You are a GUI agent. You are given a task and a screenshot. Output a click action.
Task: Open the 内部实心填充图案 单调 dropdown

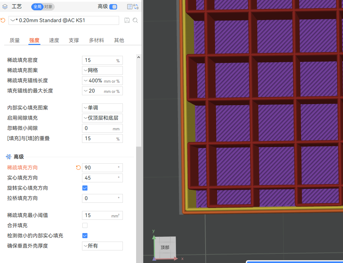(102, 108)
